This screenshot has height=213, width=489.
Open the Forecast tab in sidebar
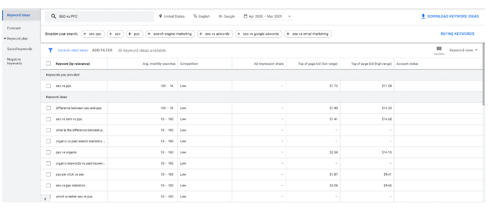[x=14, y=28]
